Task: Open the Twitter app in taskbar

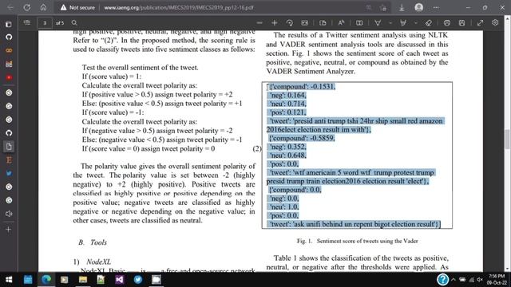Action: (138, 280)
